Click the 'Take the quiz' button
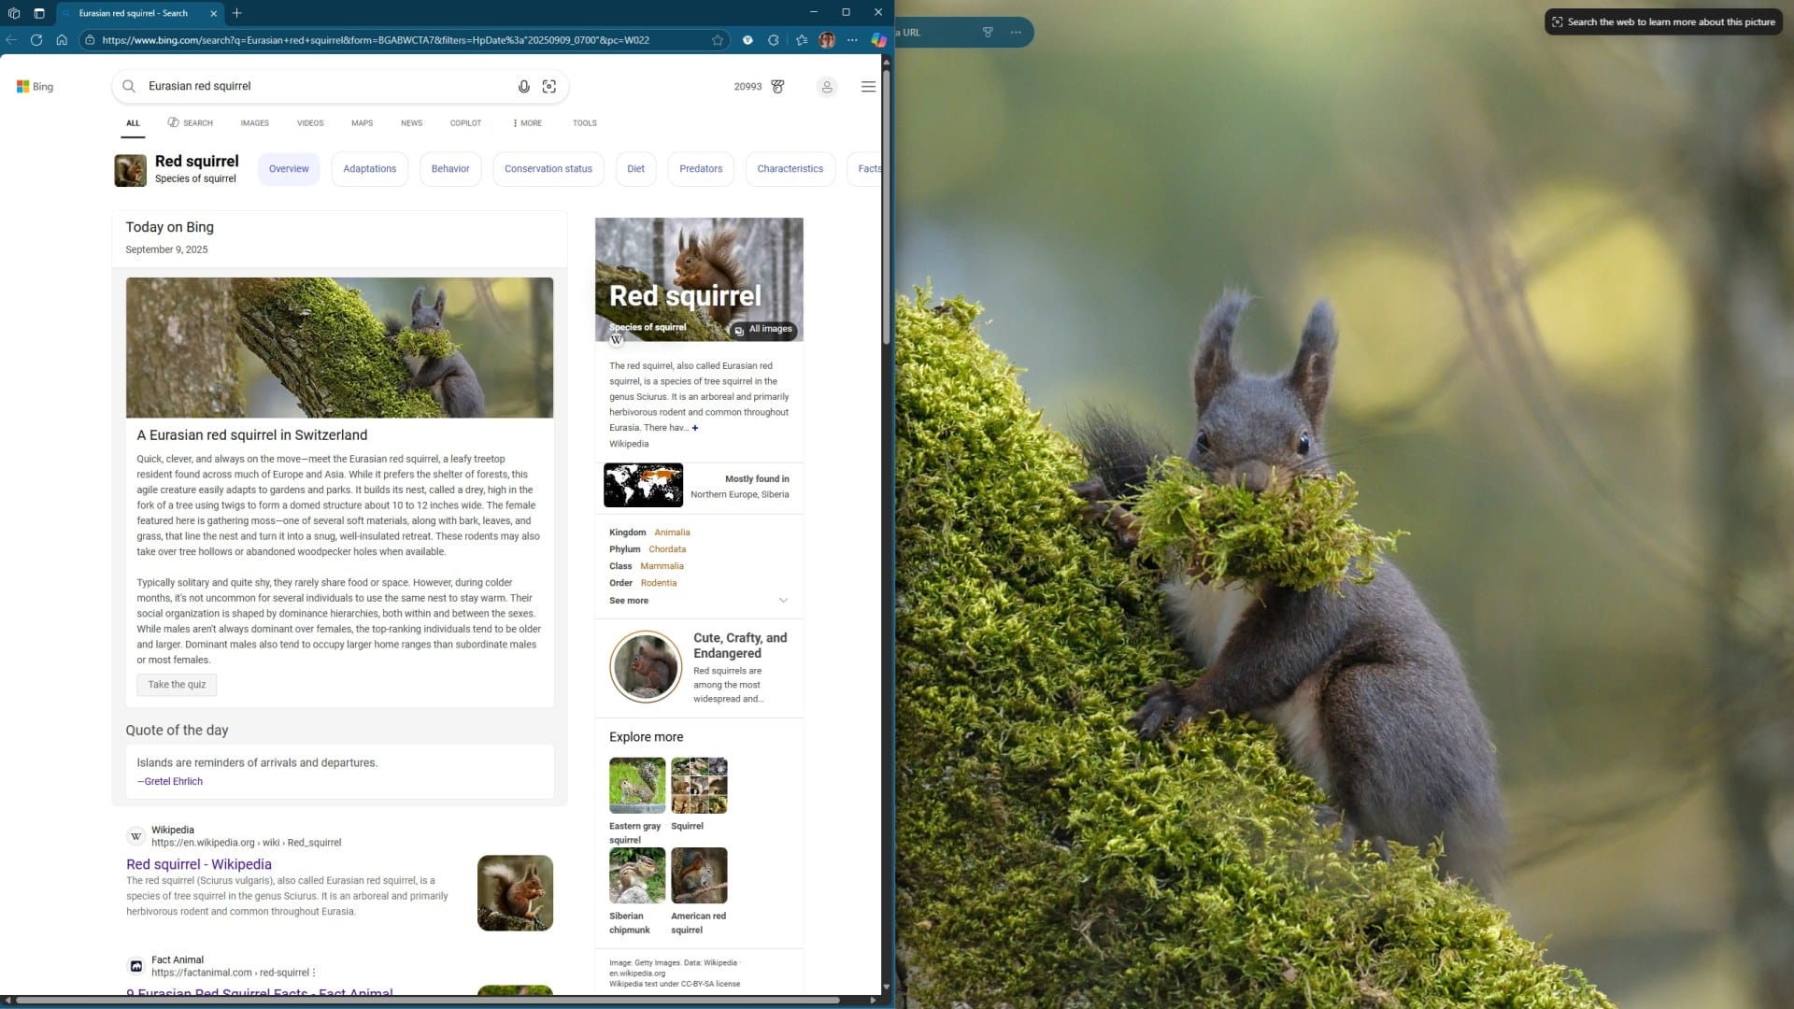The image size is (1794, 1009). (176, 685)
